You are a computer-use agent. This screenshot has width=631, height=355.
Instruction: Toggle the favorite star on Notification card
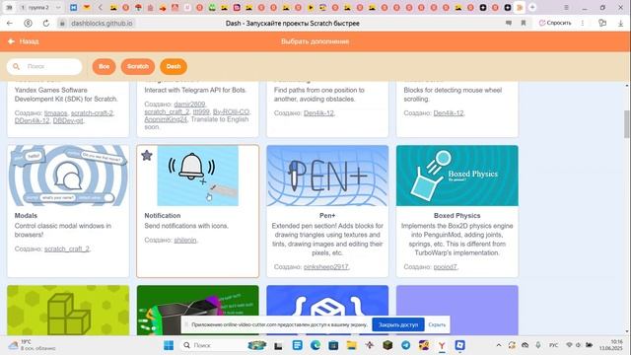point(147,155)
